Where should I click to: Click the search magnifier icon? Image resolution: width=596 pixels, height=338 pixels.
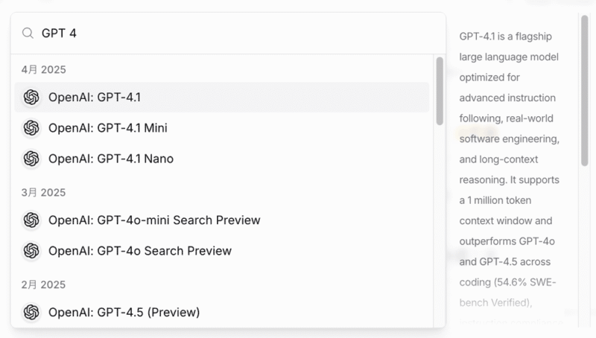[x=28, y=34]
